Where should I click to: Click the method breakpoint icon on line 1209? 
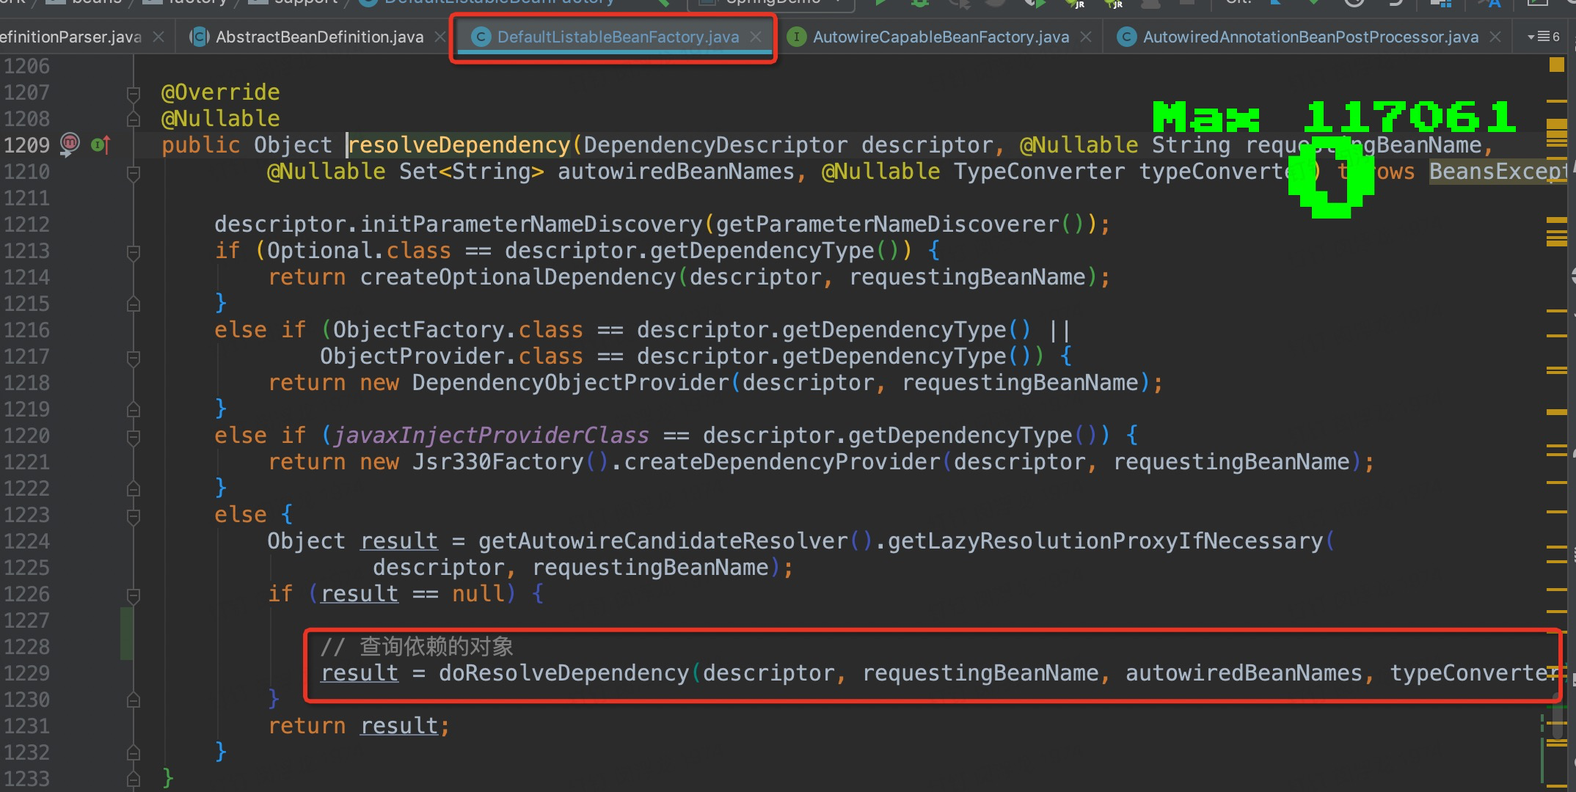tap(70, 144)
